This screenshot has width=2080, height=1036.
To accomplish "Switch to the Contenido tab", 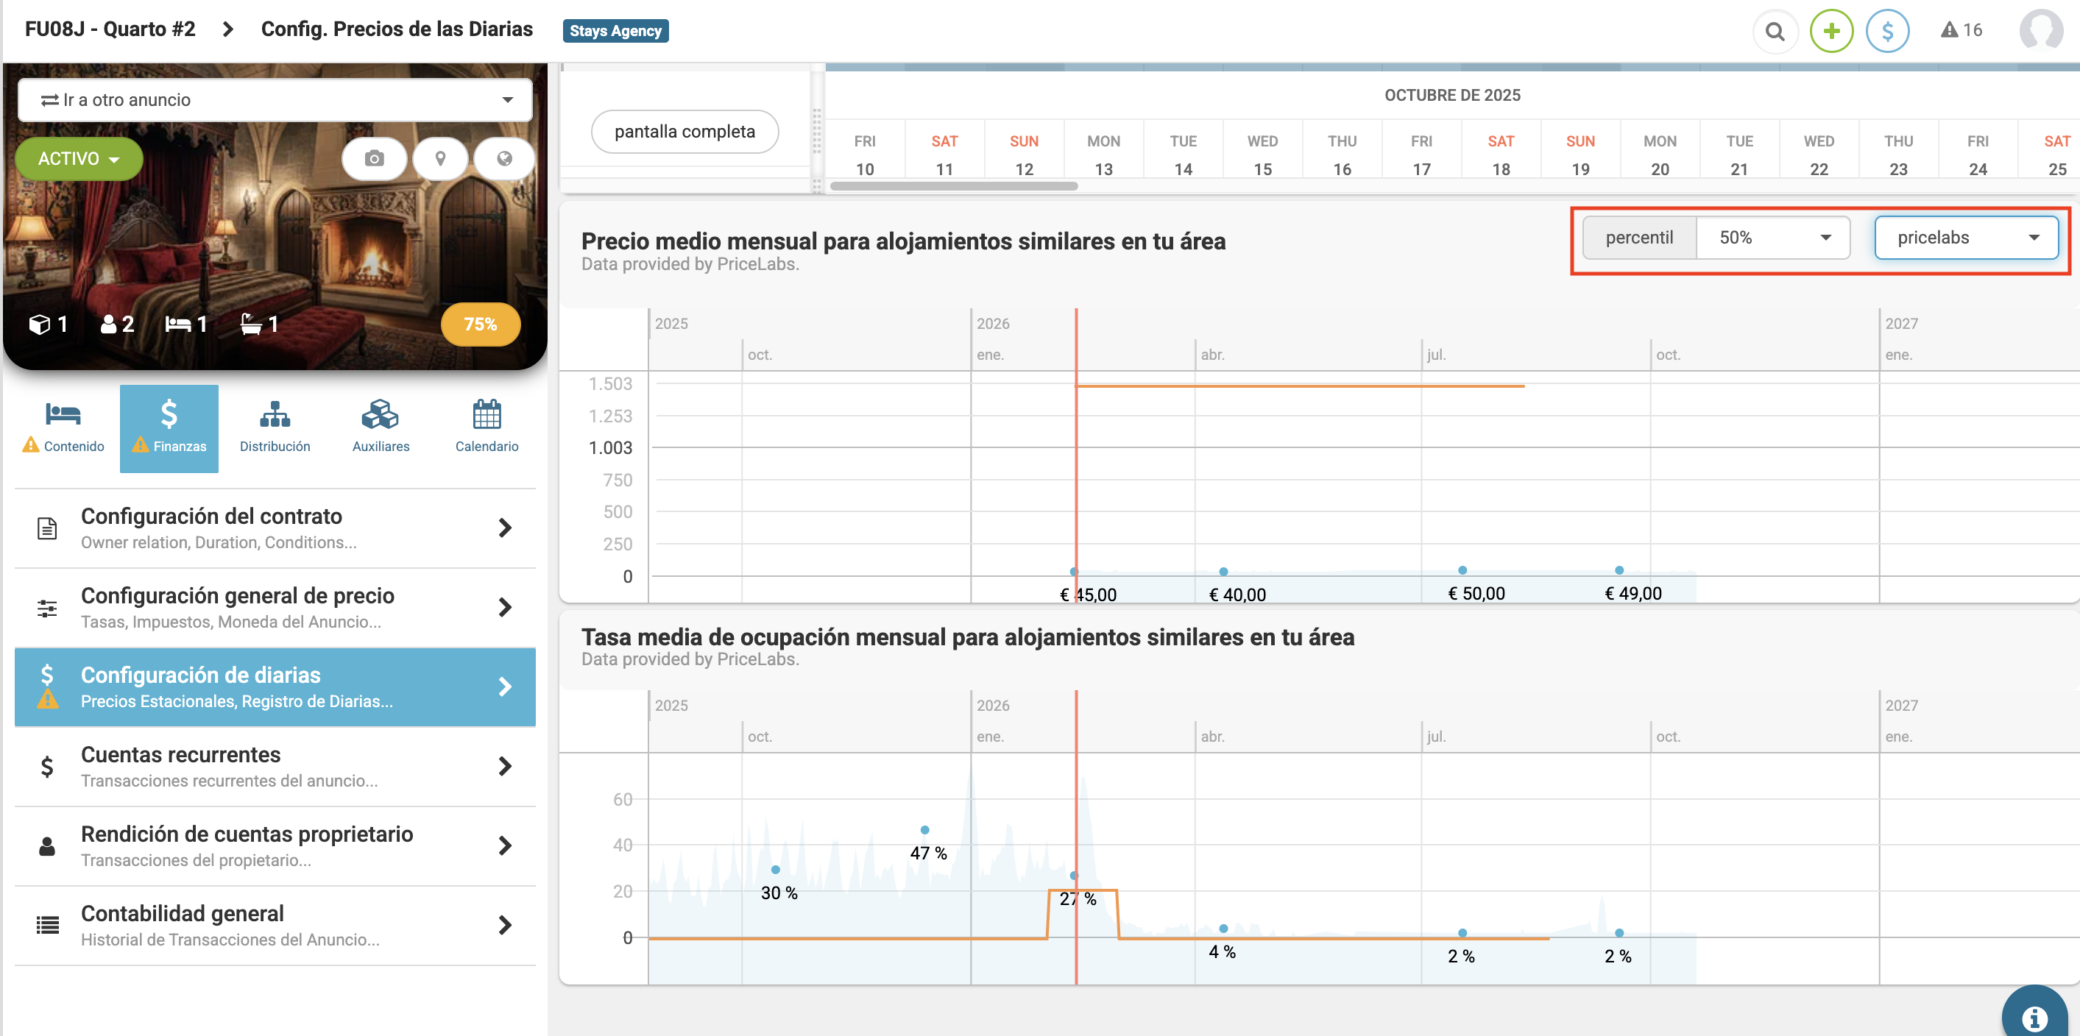I will (x=63, y=427).
